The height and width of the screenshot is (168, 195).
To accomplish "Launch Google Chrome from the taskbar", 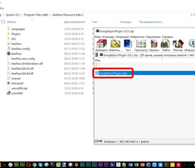I will (x=34, y=165).
